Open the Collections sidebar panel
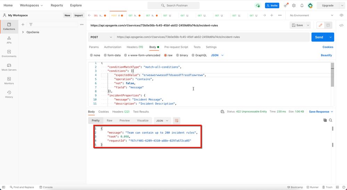Image resolution: width=347 pixels, height=190 pixels. 9,26
